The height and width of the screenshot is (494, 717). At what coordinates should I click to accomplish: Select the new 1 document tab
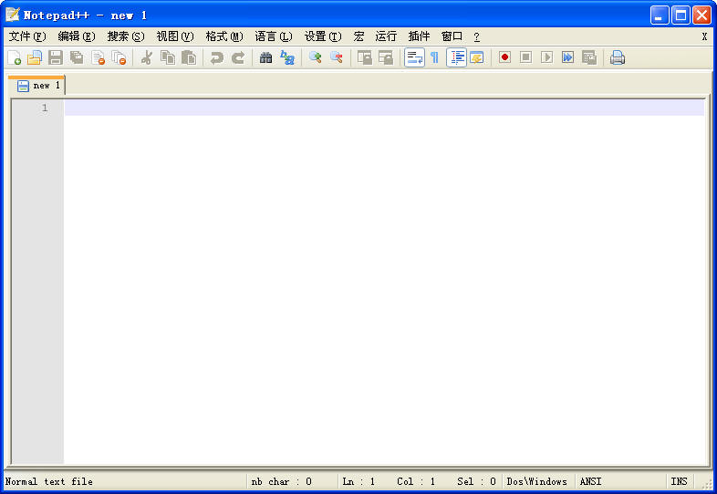36,86
